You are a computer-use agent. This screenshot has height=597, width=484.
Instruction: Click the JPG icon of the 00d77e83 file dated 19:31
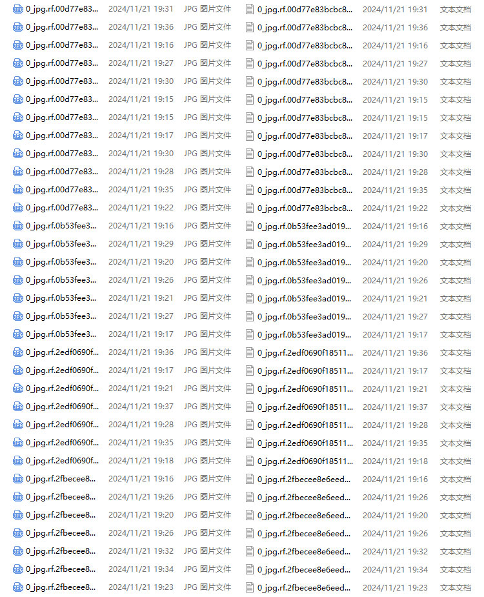18,9
